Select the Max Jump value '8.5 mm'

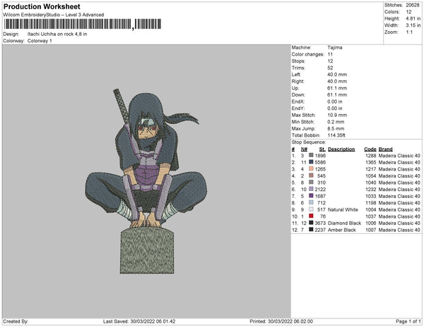pyautogui.click(x=336, y=128)
